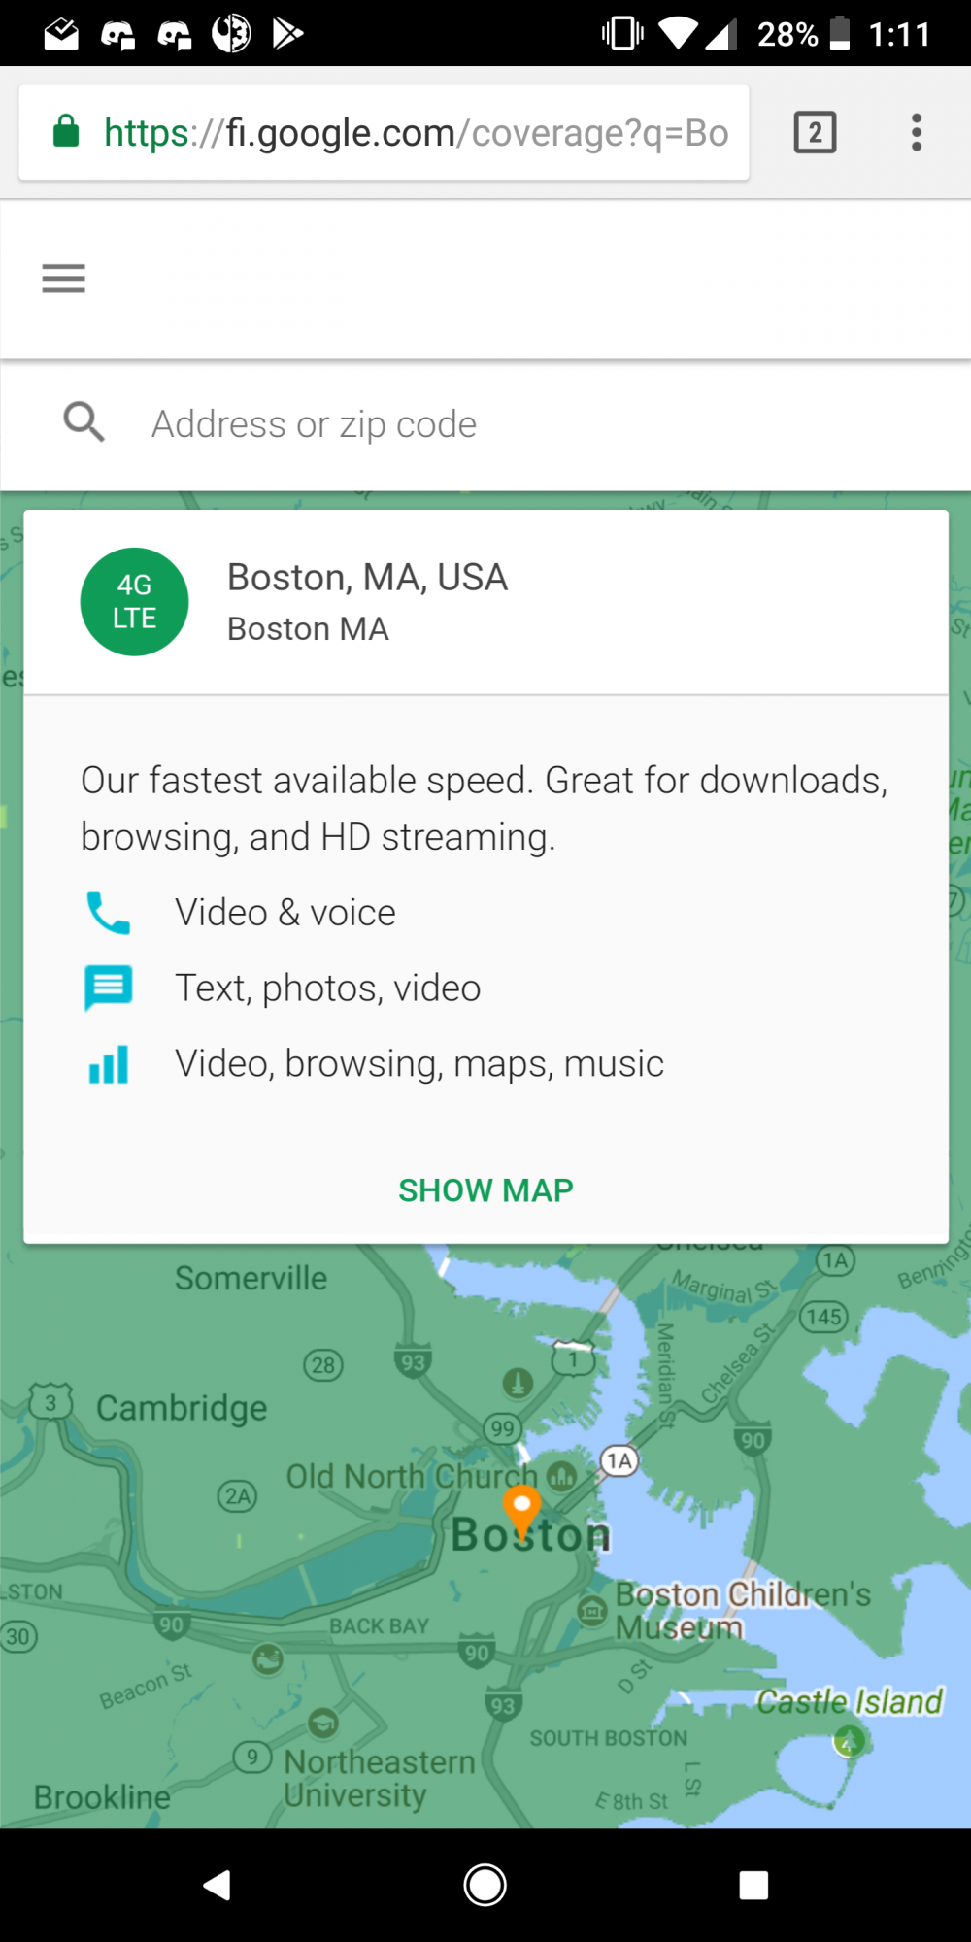Tap the orange Boston location pin
Image resolution: width=971 pixels, height=1942 pixels.
[521, 1513]
